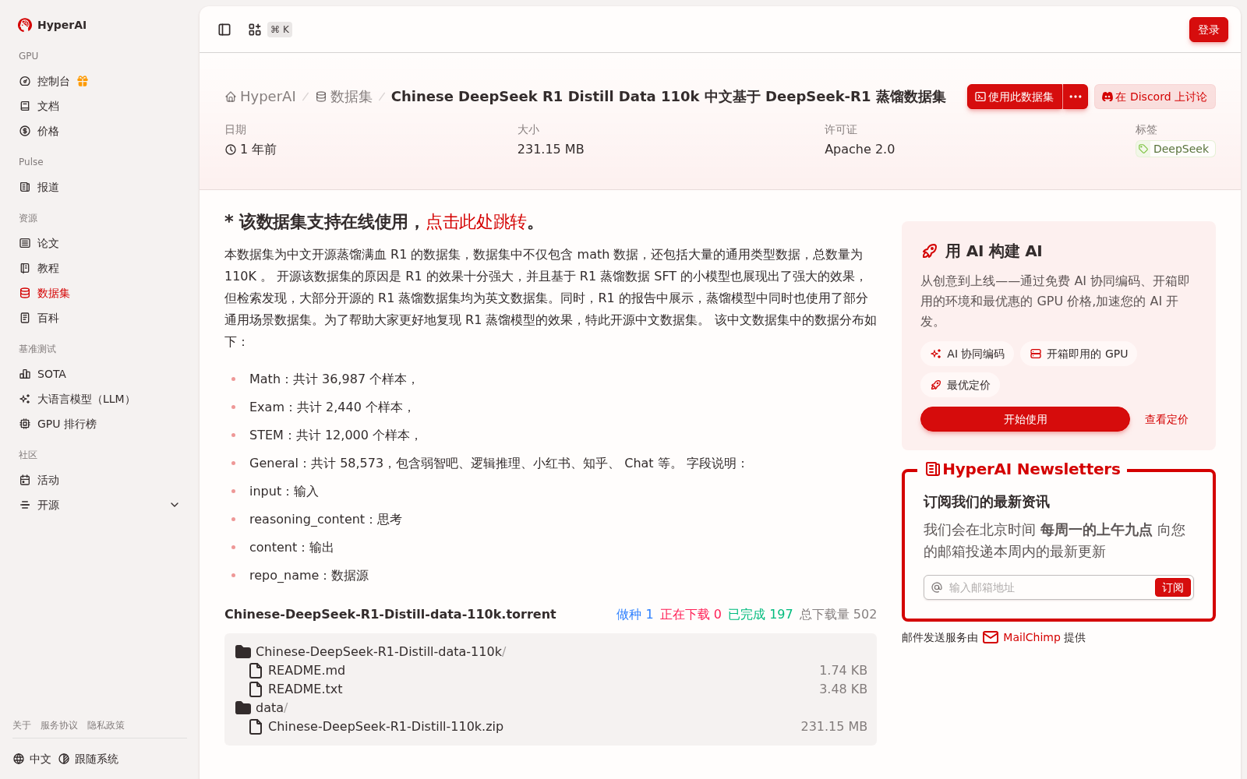Toggle the sidebar panel icon
Screen dimensions: 1247x779
(224, 30)
